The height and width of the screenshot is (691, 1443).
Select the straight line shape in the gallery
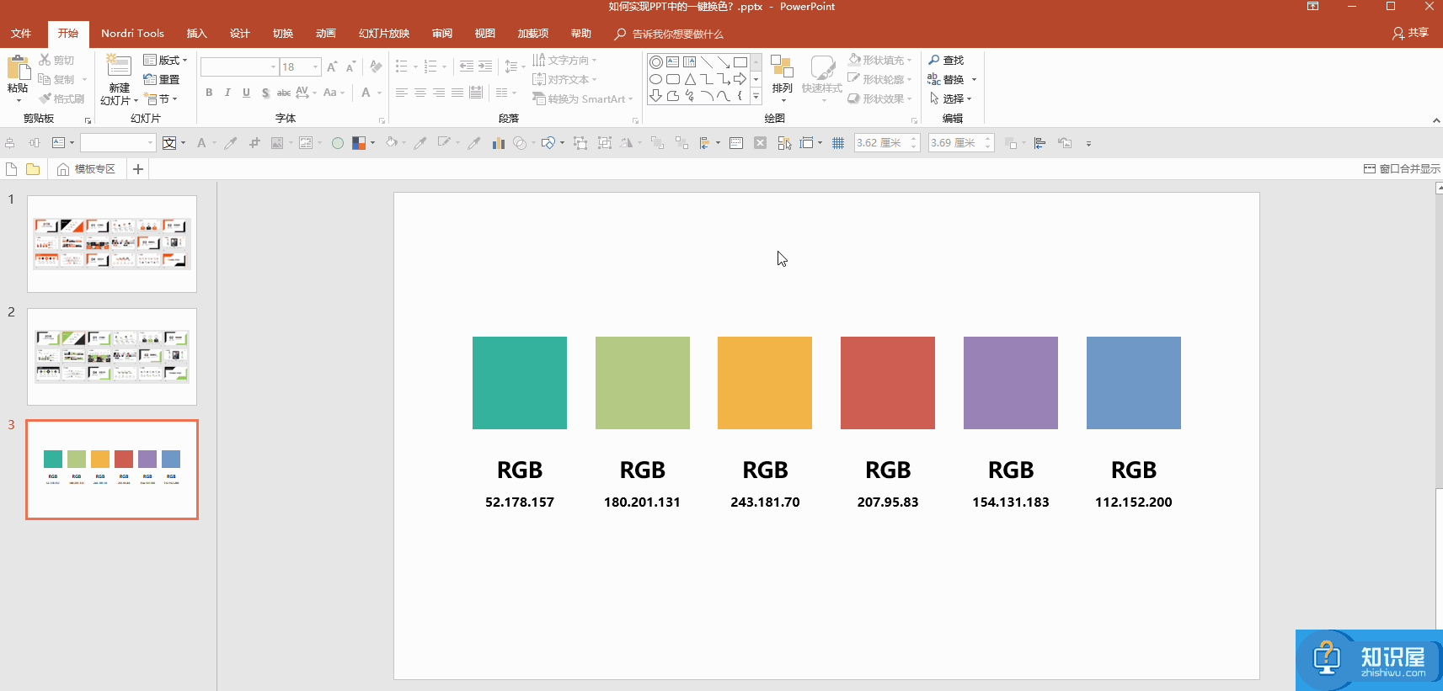[707, 62]
